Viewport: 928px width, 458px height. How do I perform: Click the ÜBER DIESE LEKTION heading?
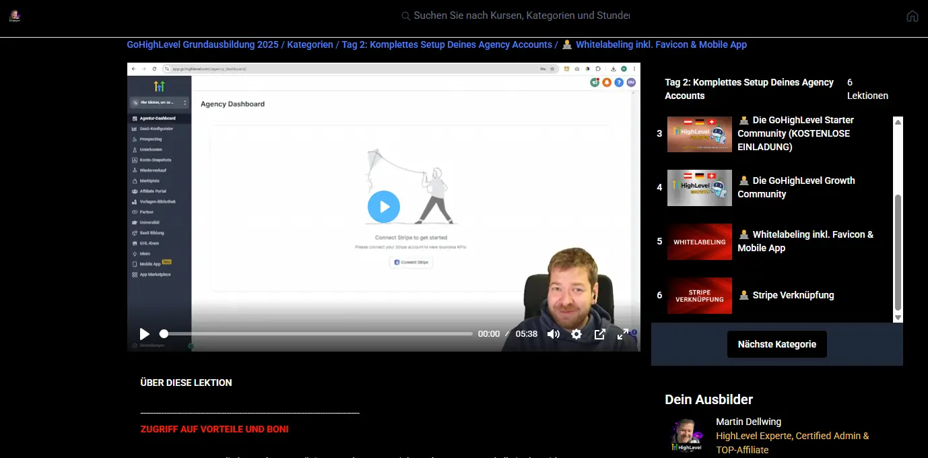tap(186, 383)
